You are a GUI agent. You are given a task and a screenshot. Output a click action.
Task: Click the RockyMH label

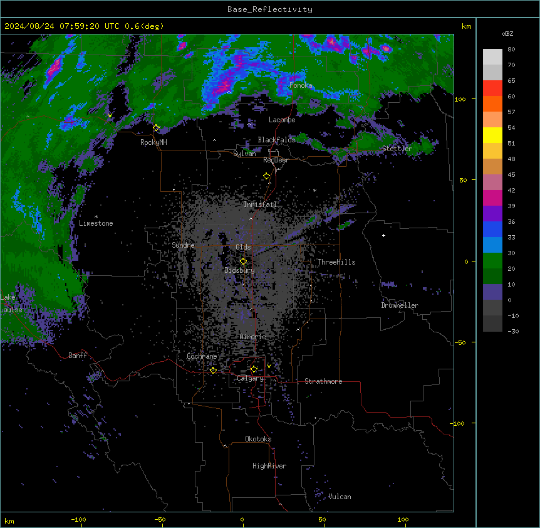153,142
